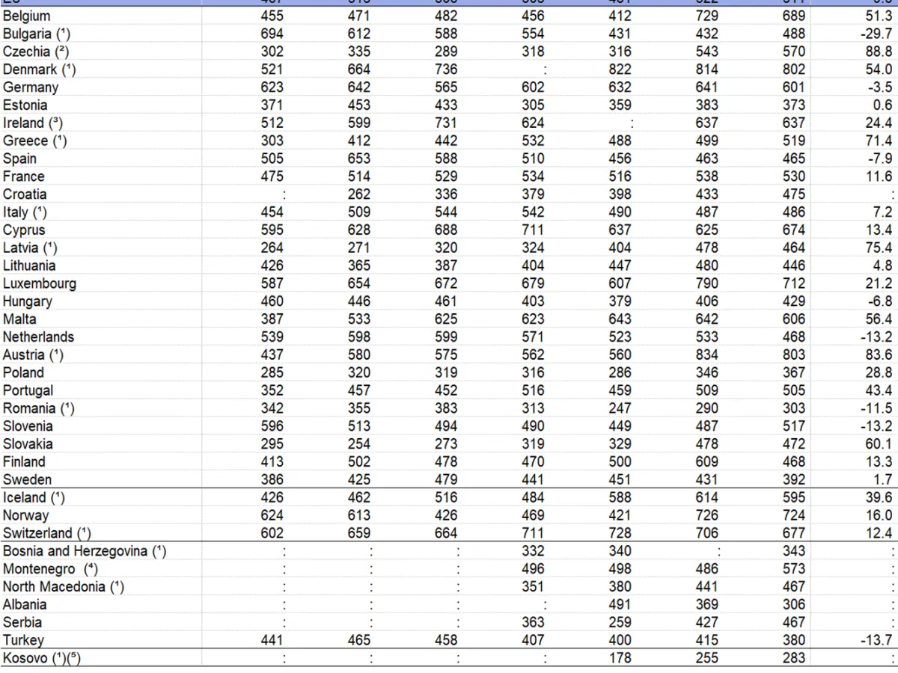Click the Germany row label

coord(30,87)
